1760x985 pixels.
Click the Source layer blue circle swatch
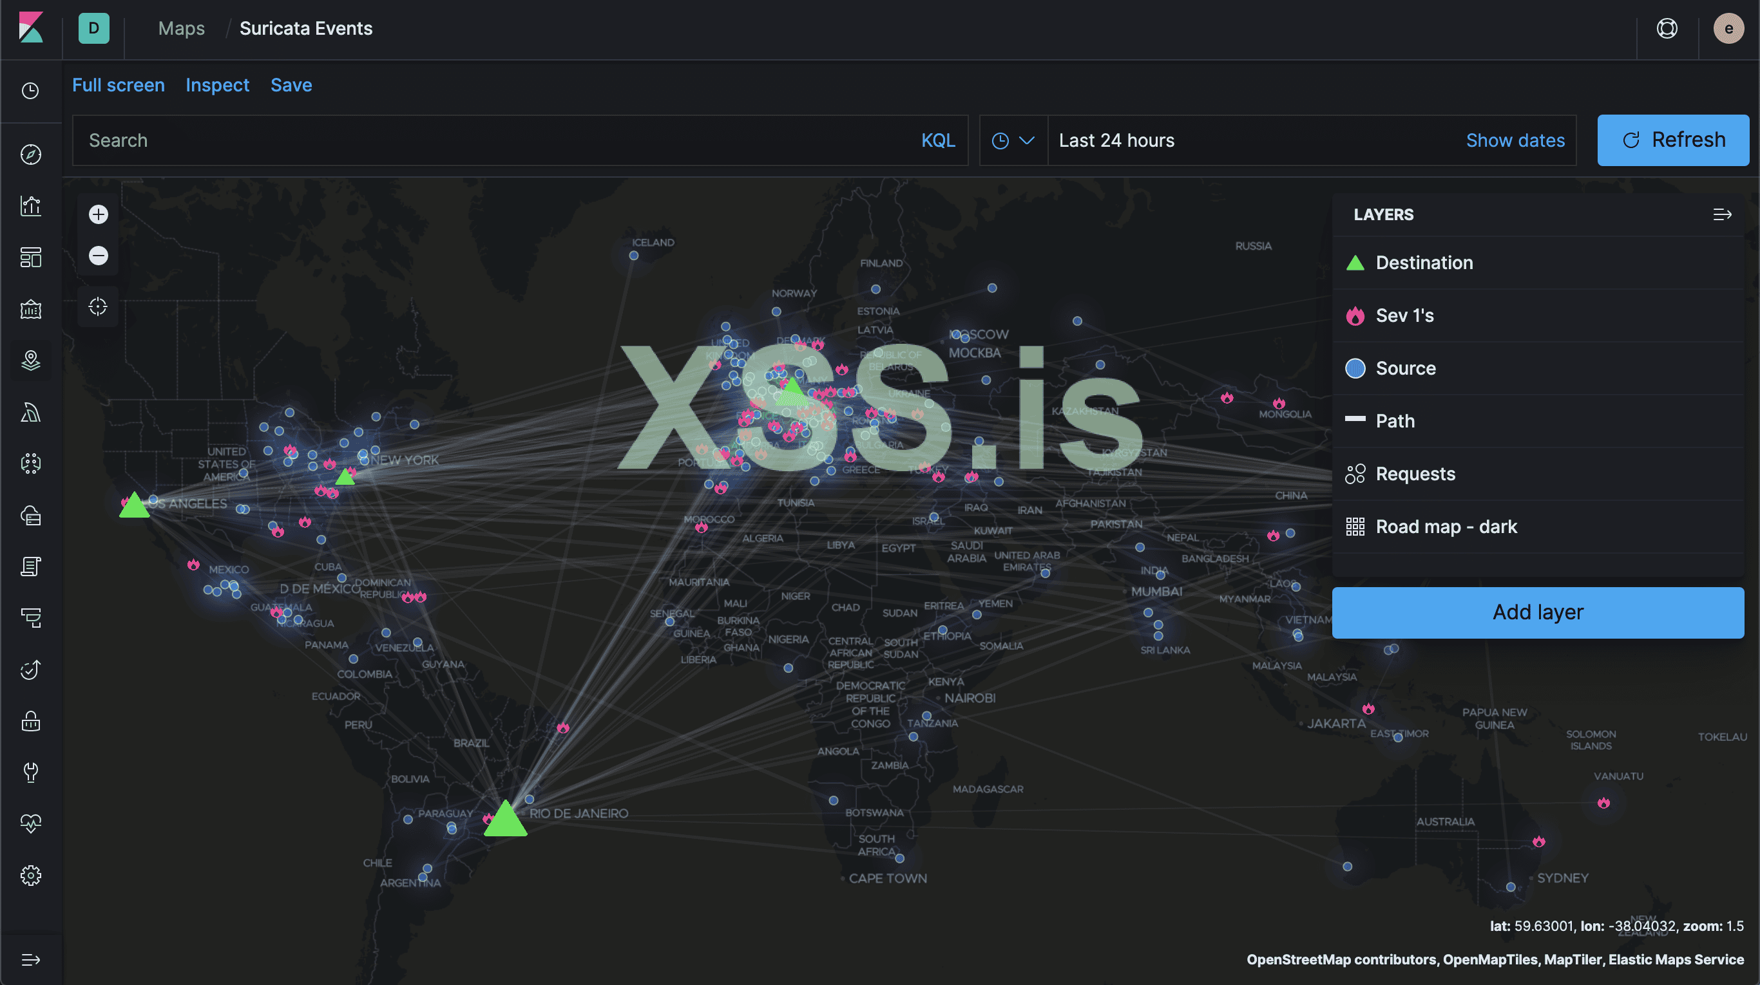(x=1355, y=369)
